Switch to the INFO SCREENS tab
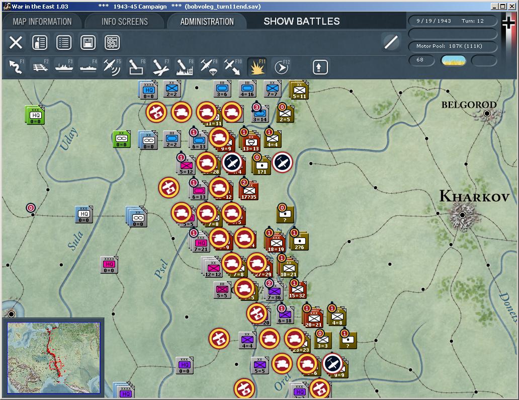The image size is (519, 400). 124,22
